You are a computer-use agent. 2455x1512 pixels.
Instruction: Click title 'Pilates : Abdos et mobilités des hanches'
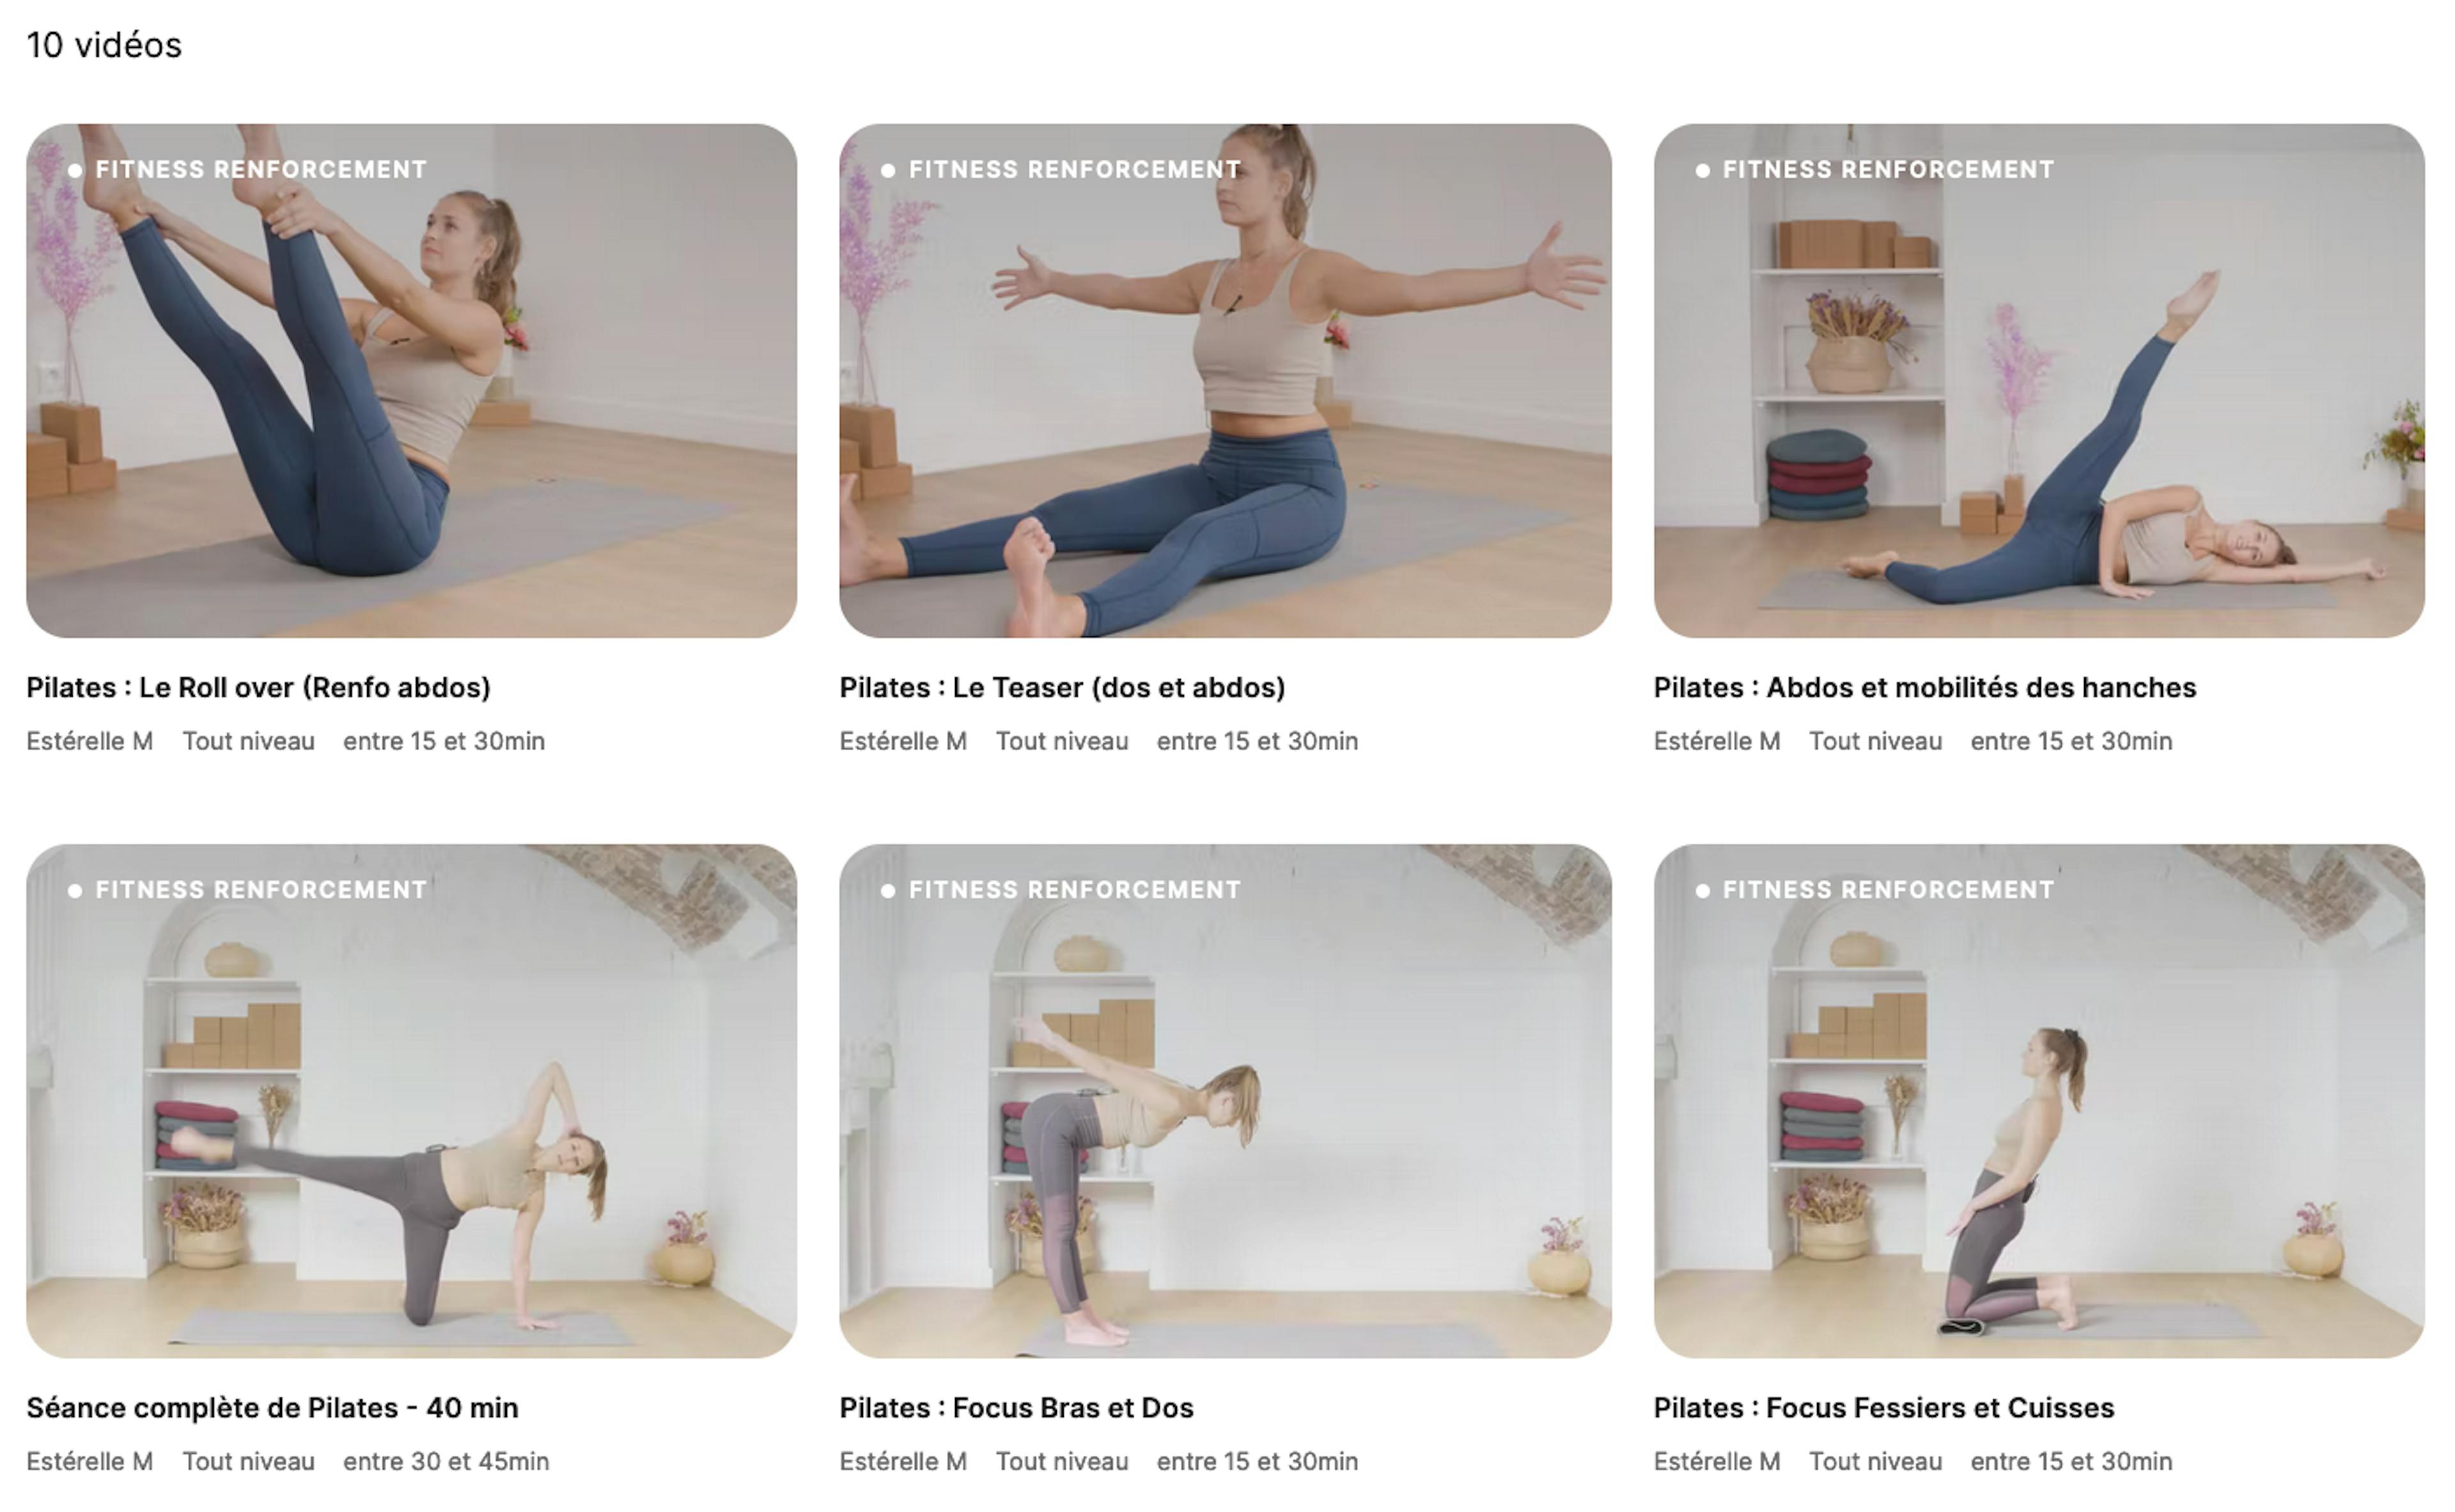[x=1925, y=688]
